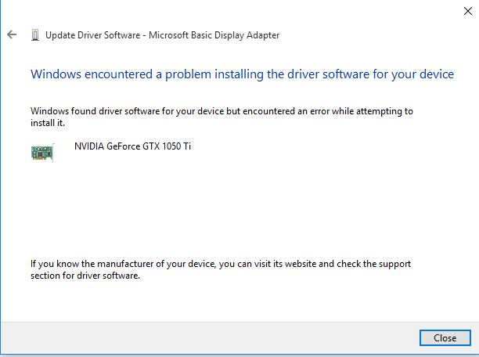Click the Close button
The height and width of the screenshot is (357, 479).
[445, 337]
